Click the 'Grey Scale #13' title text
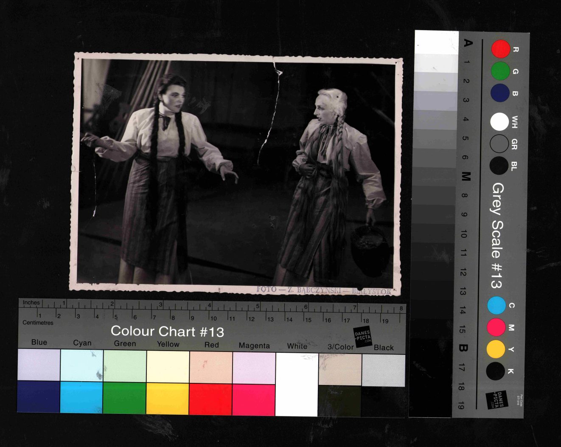The image size is (561, 447). [497, 236]
